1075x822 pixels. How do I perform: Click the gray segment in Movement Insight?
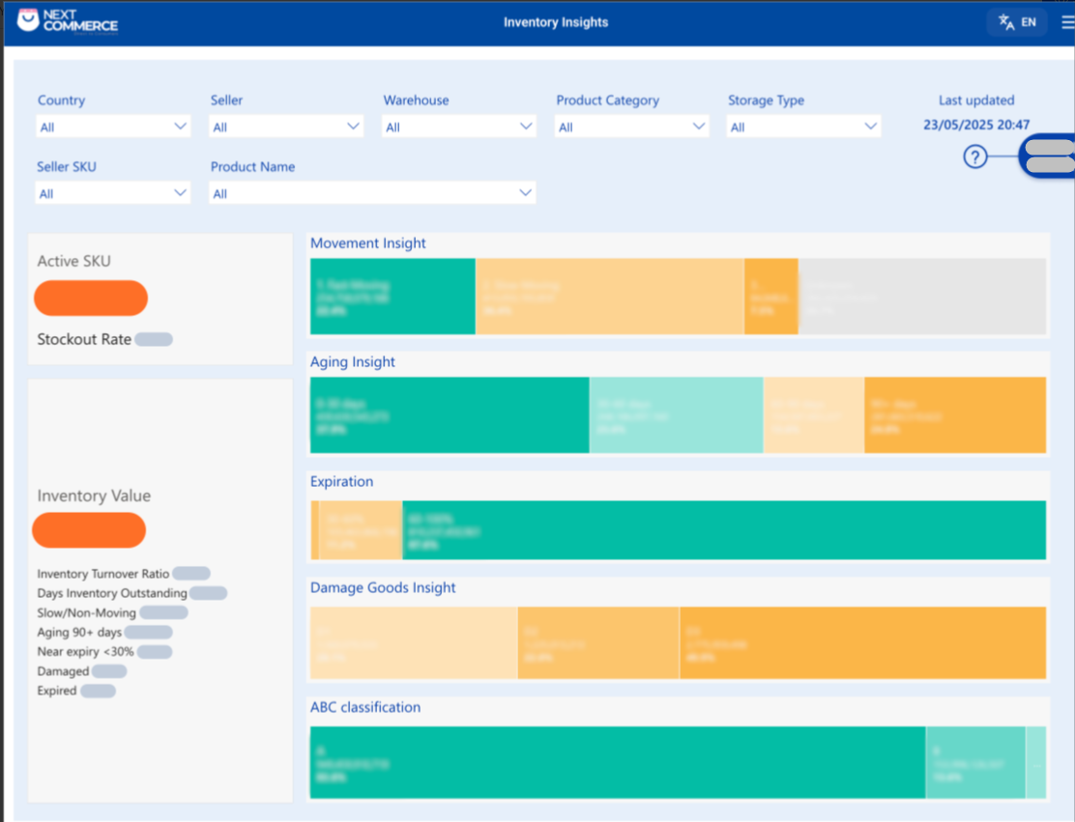point(921,297)
